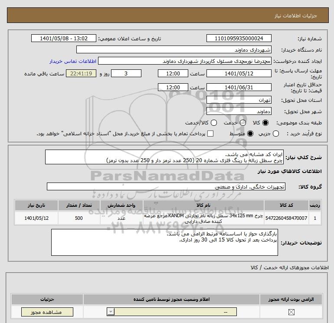This screenshot has width=334, height=323.
Task: Open the اعلام وضعیت مجوز dropdown arrow
Action: [111, 312]
